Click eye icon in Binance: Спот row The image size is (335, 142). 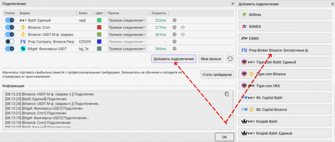pos(183,27)
